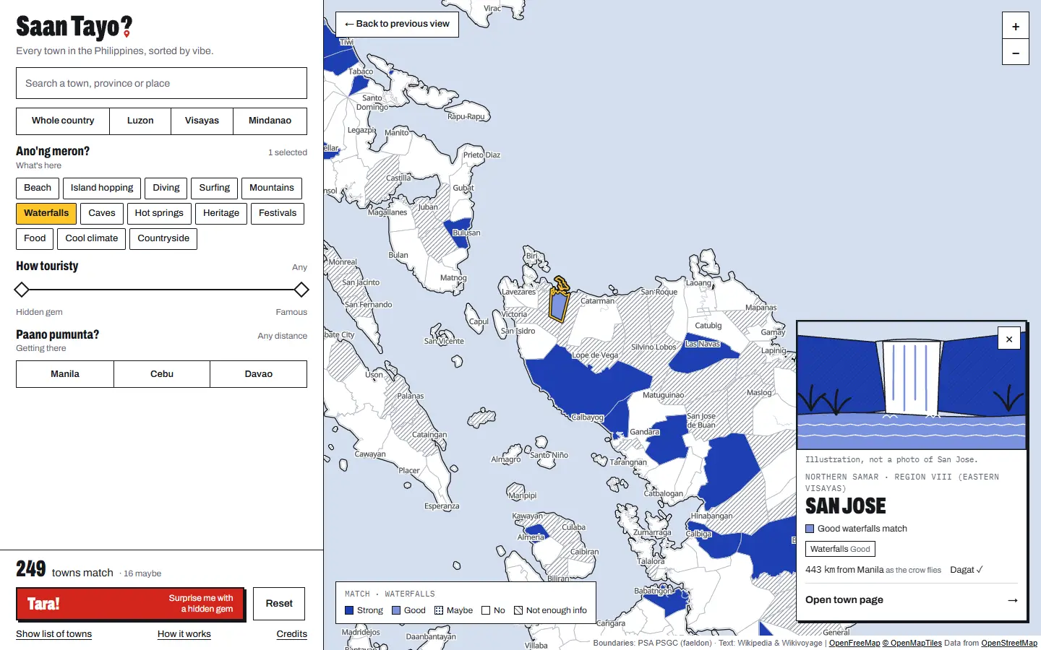Close the San Jose info card

pos(1009,339)
